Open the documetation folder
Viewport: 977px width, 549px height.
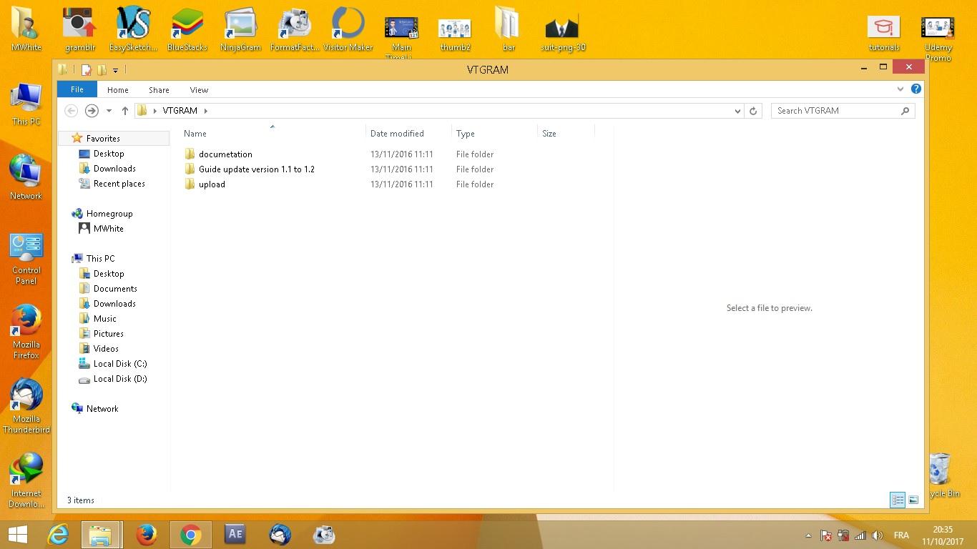(225, 154)
